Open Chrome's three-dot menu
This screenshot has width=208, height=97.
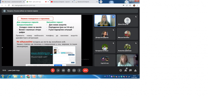[138, 5]
